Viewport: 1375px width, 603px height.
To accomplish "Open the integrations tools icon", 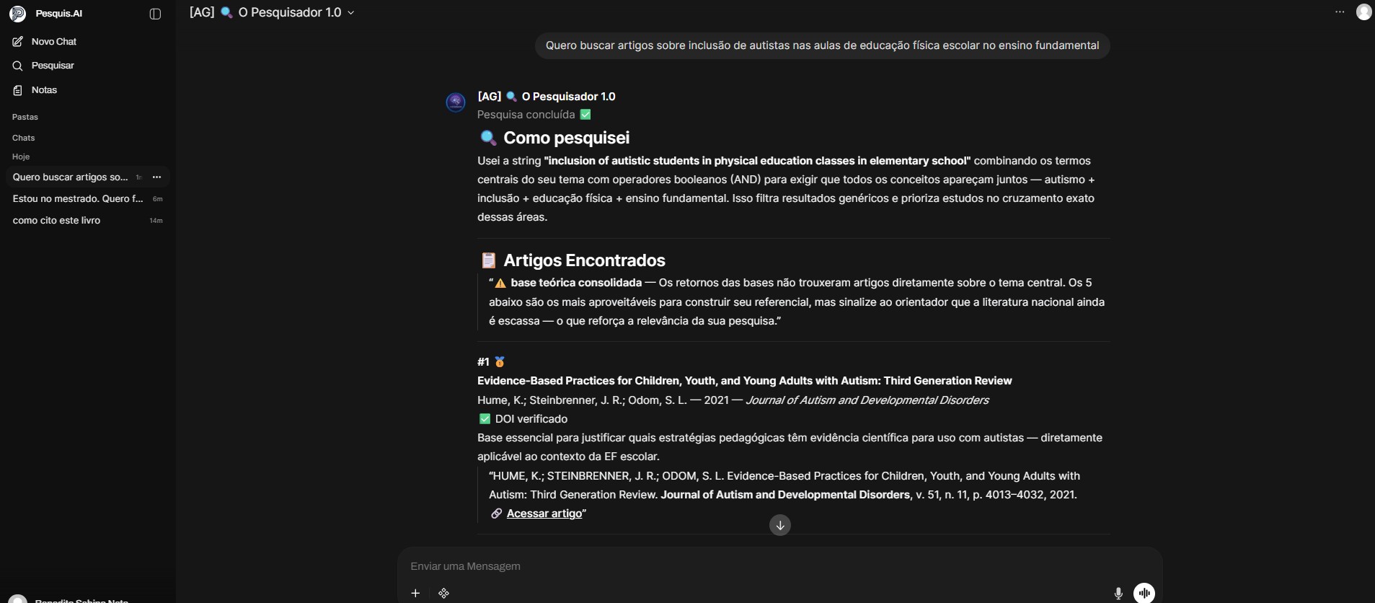I will [444, 593].
